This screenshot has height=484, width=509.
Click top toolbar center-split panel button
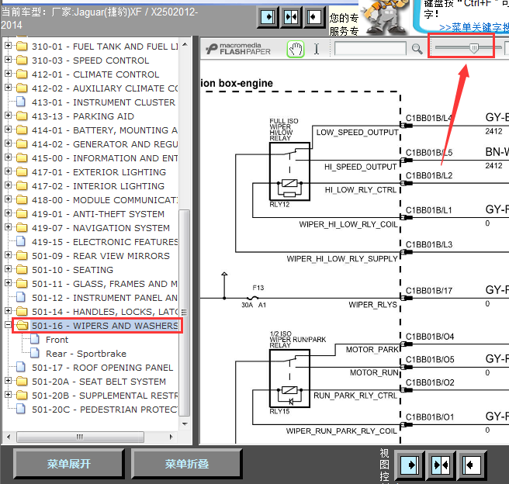[x=291, y=17]
